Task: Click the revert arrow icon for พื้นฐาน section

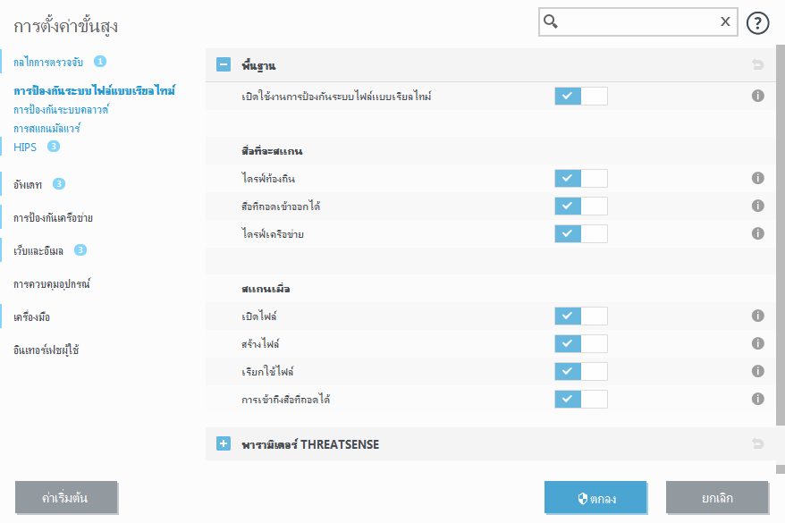Action: pyautogui.click(x=758, y=64)
